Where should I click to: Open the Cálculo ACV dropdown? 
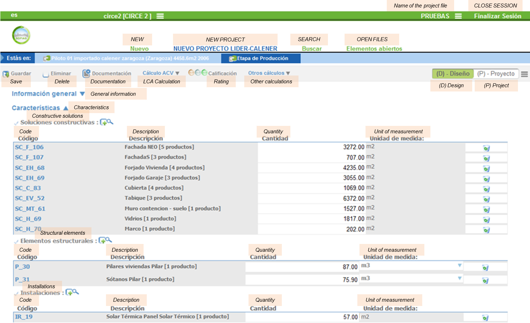[161, 73]
